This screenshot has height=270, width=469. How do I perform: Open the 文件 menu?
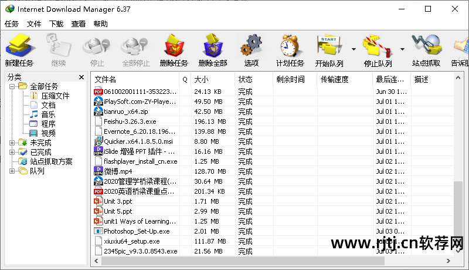click(x=34, y=23)
